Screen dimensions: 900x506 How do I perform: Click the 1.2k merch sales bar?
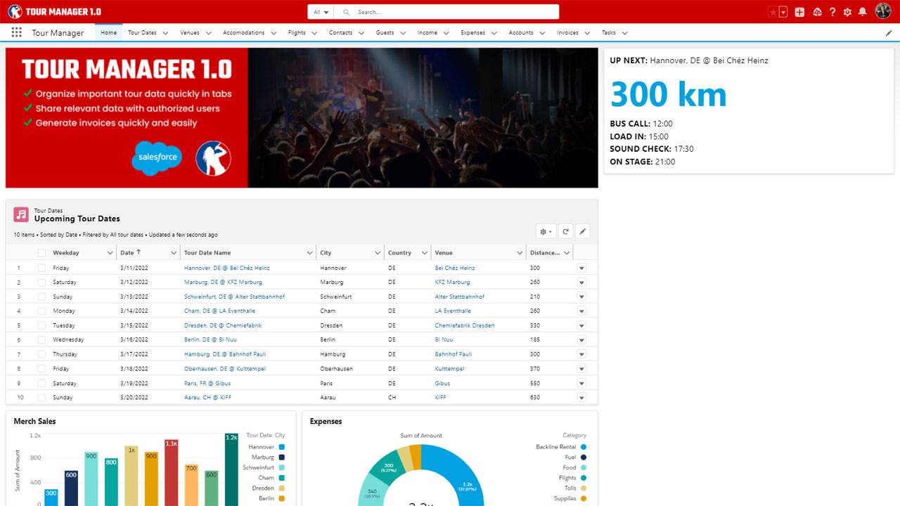click(x=231, y=469)
